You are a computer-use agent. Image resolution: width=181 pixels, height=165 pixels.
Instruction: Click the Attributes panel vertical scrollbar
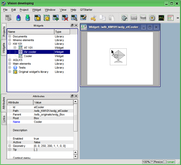tap(76, 118)
